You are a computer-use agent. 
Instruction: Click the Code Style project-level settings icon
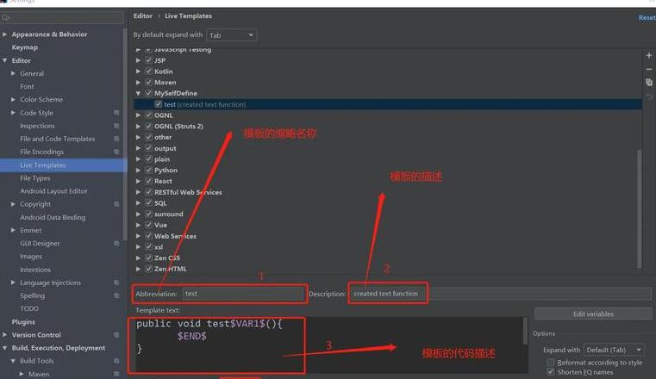(116, 113)
